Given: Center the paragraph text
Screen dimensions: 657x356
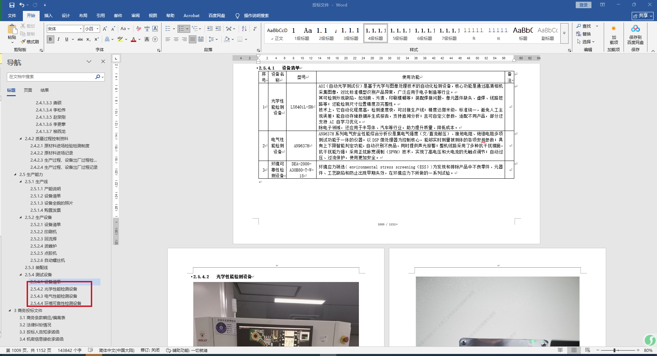Looking at the screenshot, I should (x=176, y=39).
